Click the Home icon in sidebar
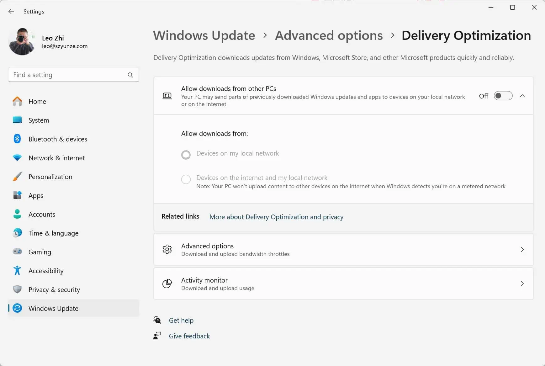Viewport: 545px width, 366px height. 17,101
